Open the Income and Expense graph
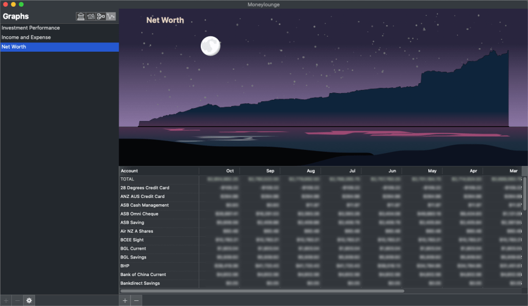The height and width of the screenshot is (306, 528). [x=26, y=37]
